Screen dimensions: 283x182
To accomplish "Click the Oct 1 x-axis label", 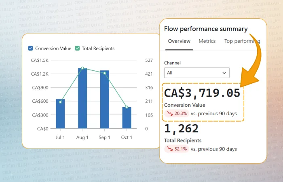I will pos(127,138).
